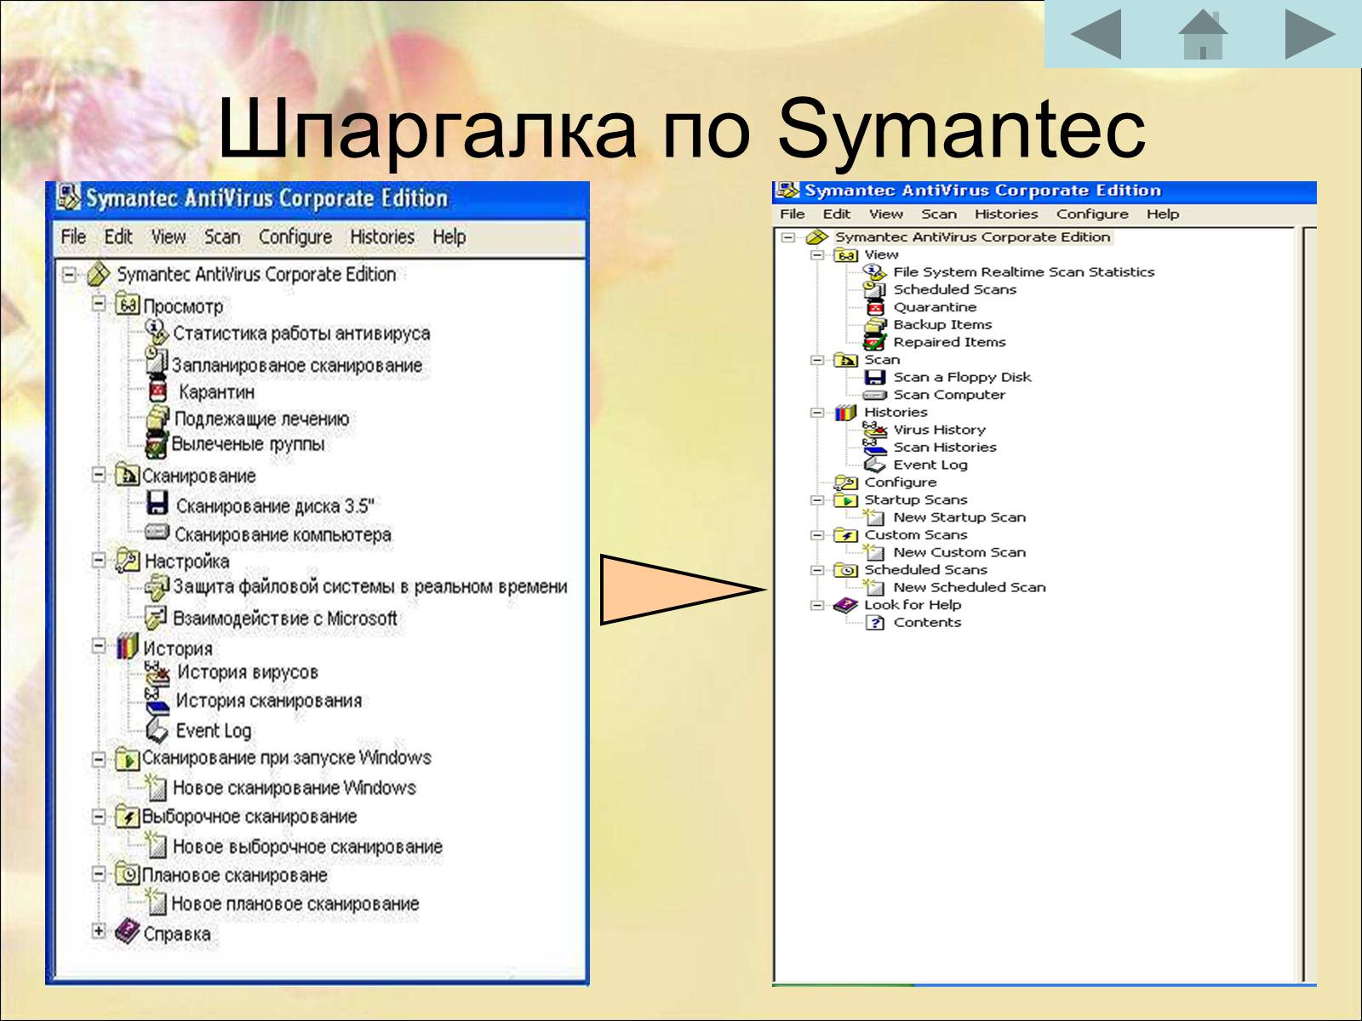Go to the previous slide with back arrow

1096,34
